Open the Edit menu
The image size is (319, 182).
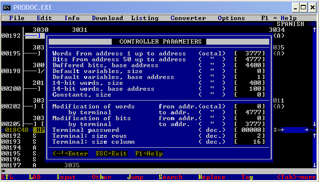point(44,18)
